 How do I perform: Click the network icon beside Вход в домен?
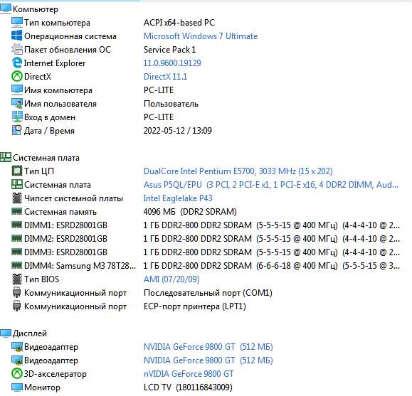tap(17, 117)
